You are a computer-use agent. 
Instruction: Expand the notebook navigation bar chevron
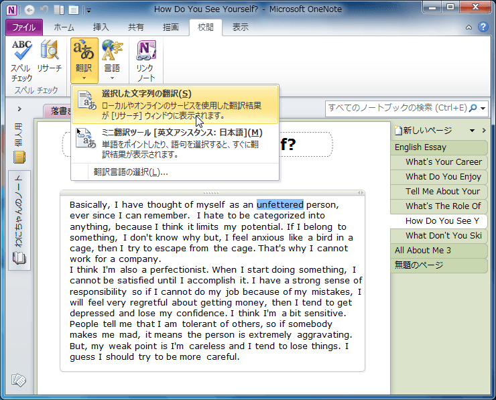[x=19, y=109]
